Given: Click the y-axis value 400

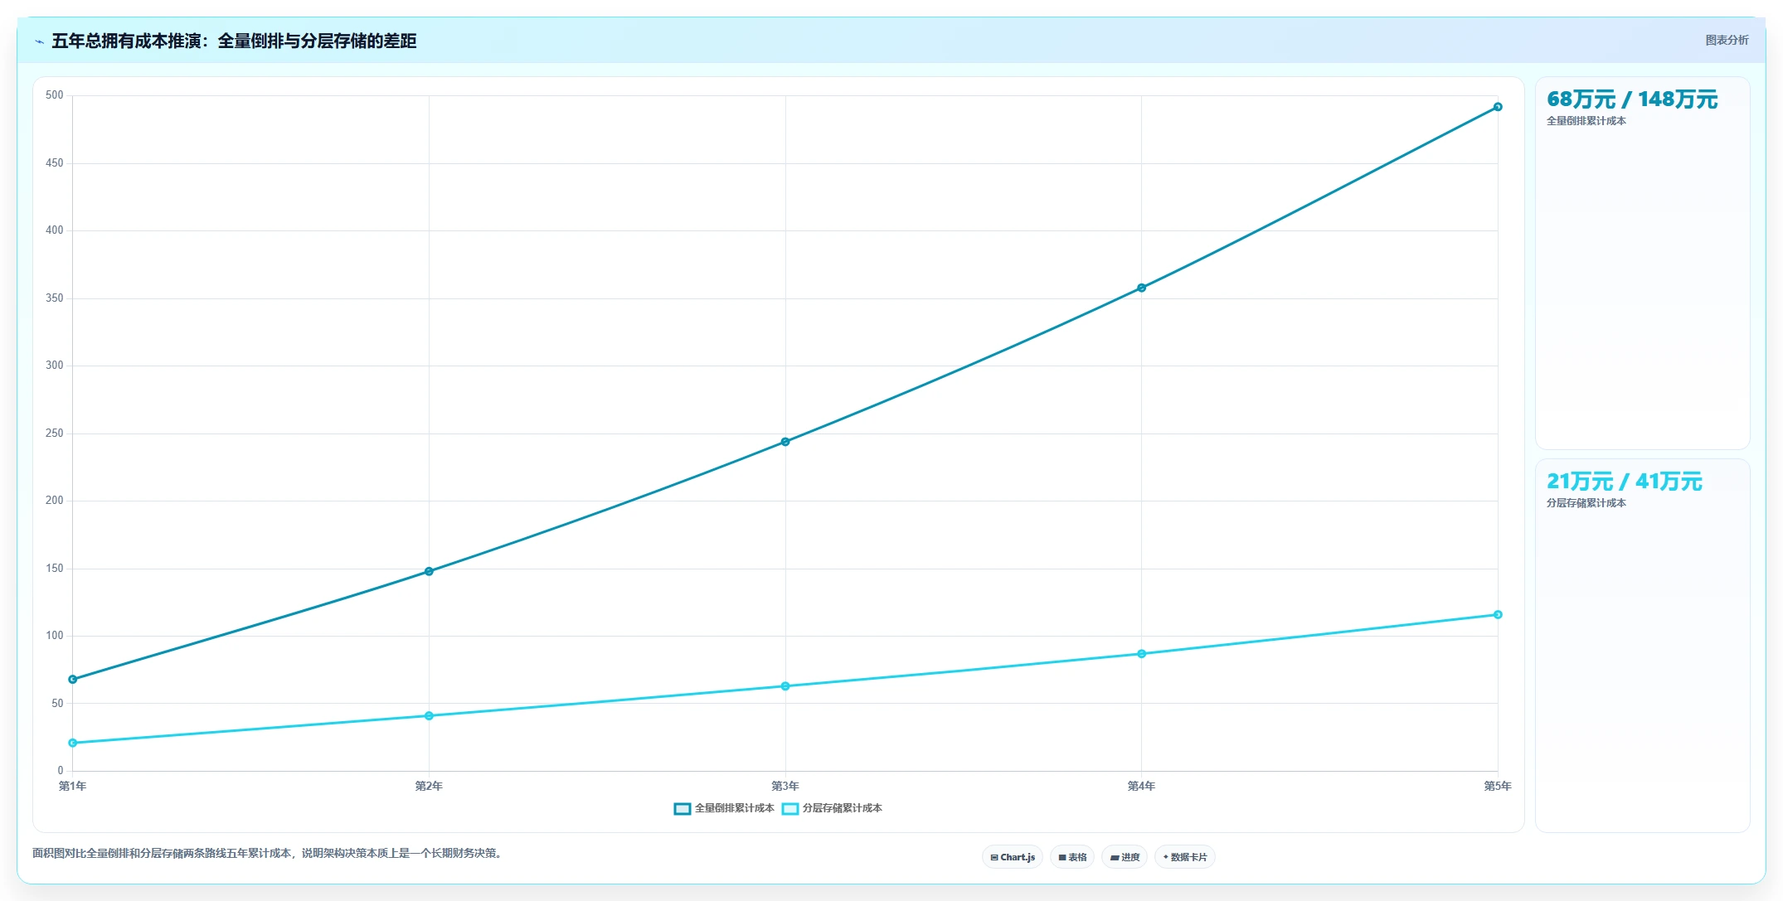Looking at the screenshot, I should (x=55, y=230).
